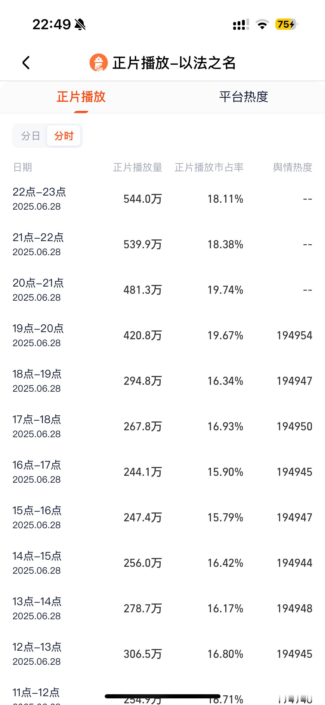Tap the orange lighthouse app logo
Screen dimensions: 325x705
pyautogui.click(x=98, y=63)
